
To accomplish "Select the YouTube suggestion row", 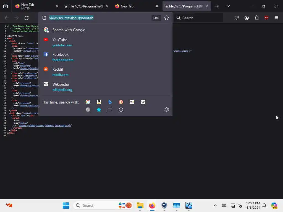I will coord(105,42).
